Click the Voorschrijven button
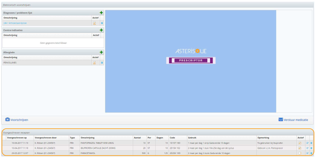 (x=17, y=120)
